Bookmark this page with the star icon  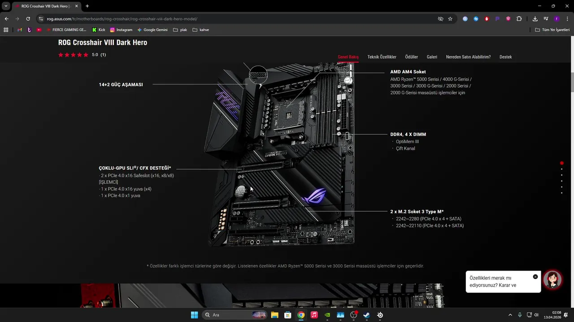click(450, 19)
